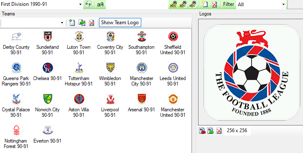
Task: Select the Wimbledon 90-91 team
Action: coord(110,74)
